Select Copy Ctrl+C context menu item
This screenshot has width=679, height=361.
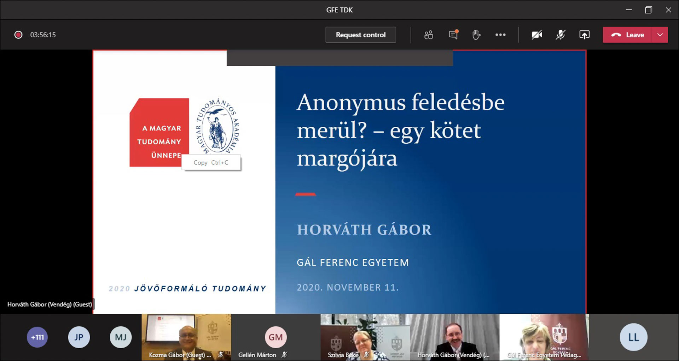click(211, 163)
